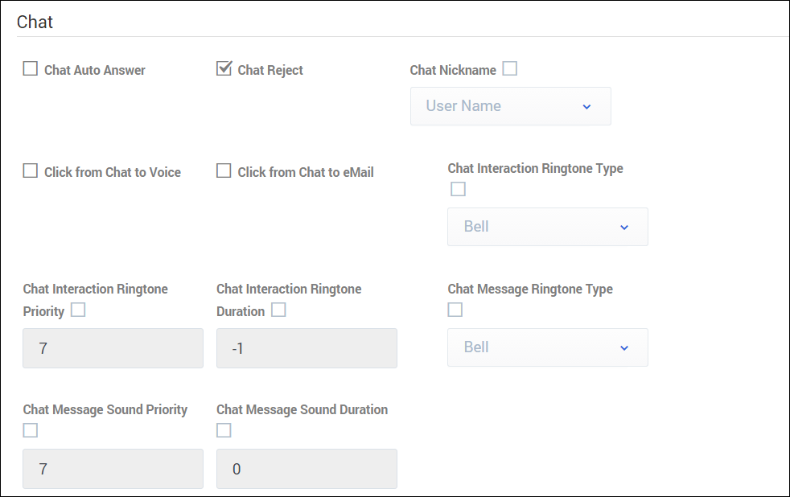Tick the checkbox next to Chat Nickname
Image resolution: width=790 pixels, height=497 pixels.
pos(509,69)
